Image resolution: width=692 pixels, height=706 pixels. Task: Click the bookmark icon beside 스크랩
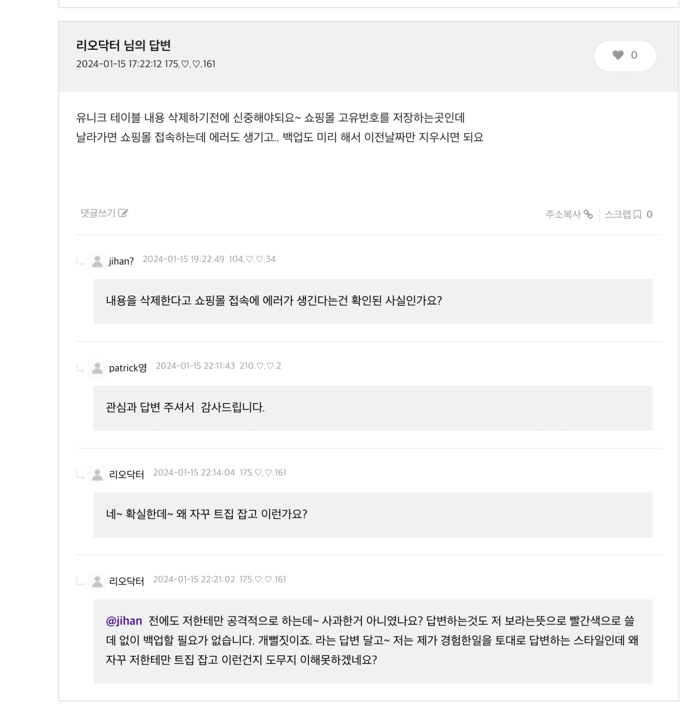point(637,215)
